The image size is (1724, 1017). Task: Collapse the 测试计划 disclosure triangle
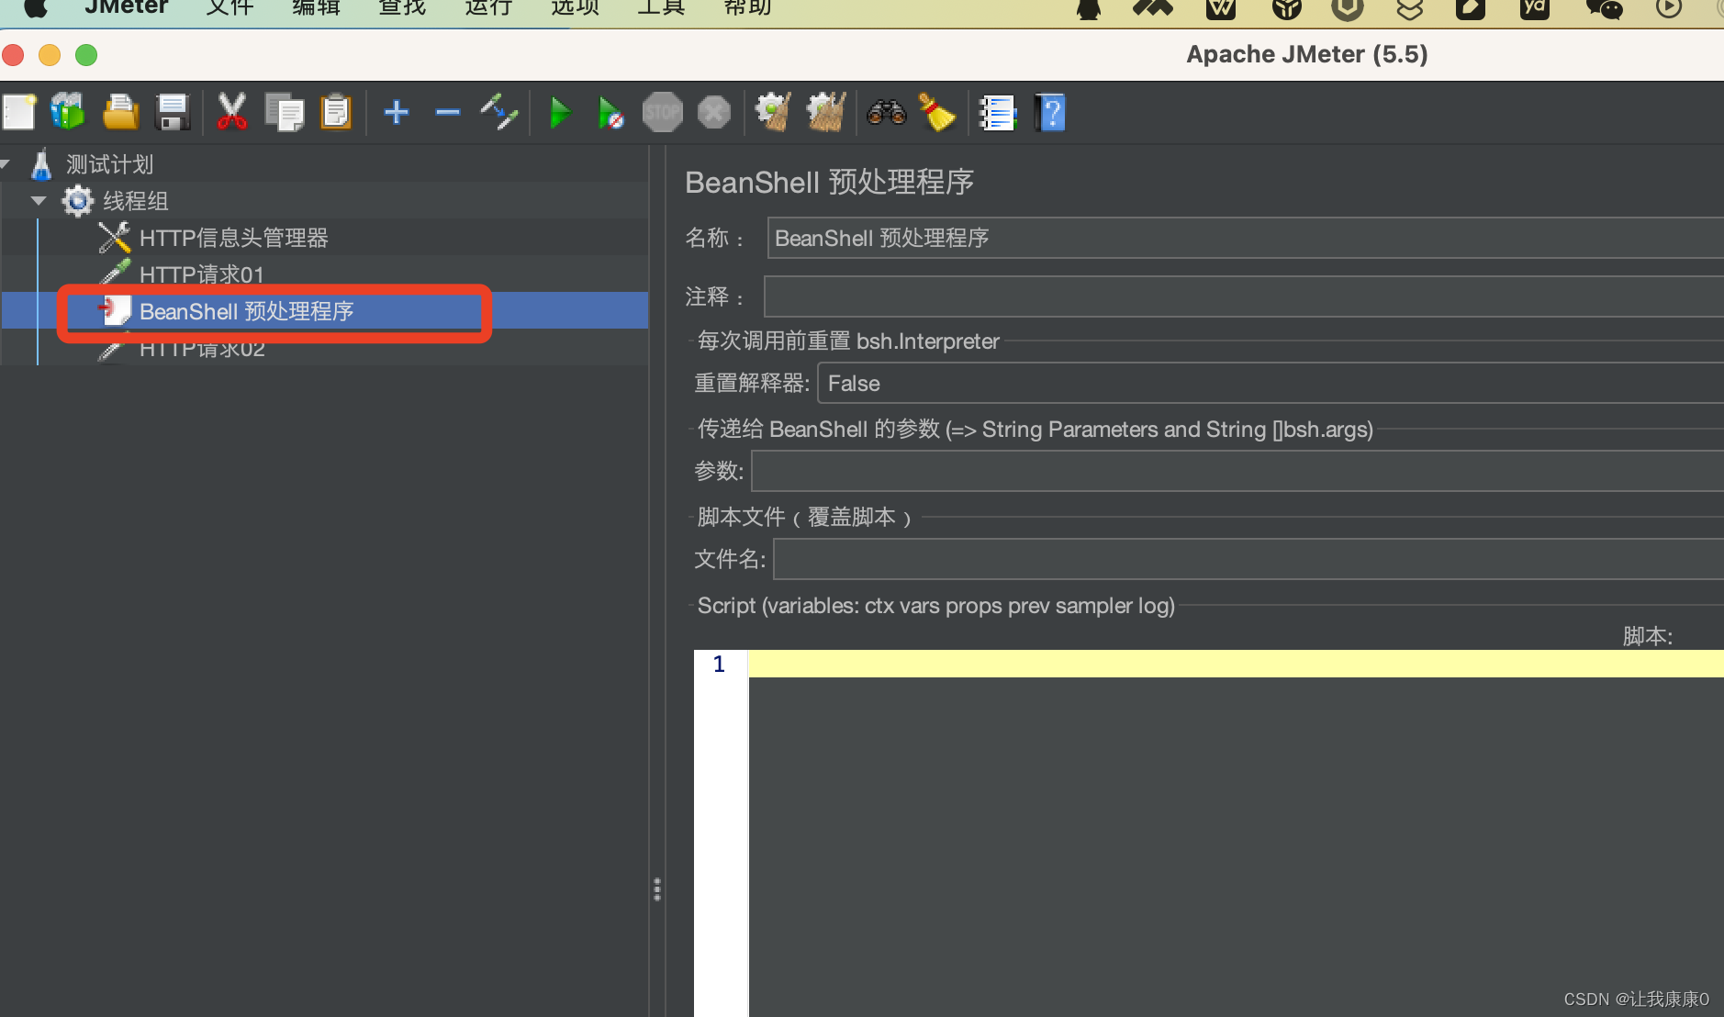(x=5, y=164)
